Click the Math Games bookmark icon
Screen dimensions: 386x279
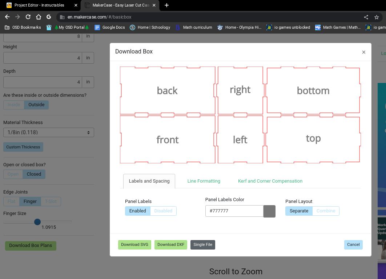pos(318,27)
